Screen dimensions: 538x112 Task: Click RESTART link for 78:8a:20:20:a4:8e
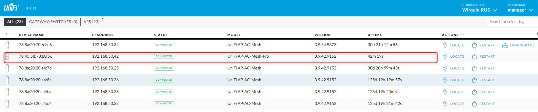(x=487, y=80)
